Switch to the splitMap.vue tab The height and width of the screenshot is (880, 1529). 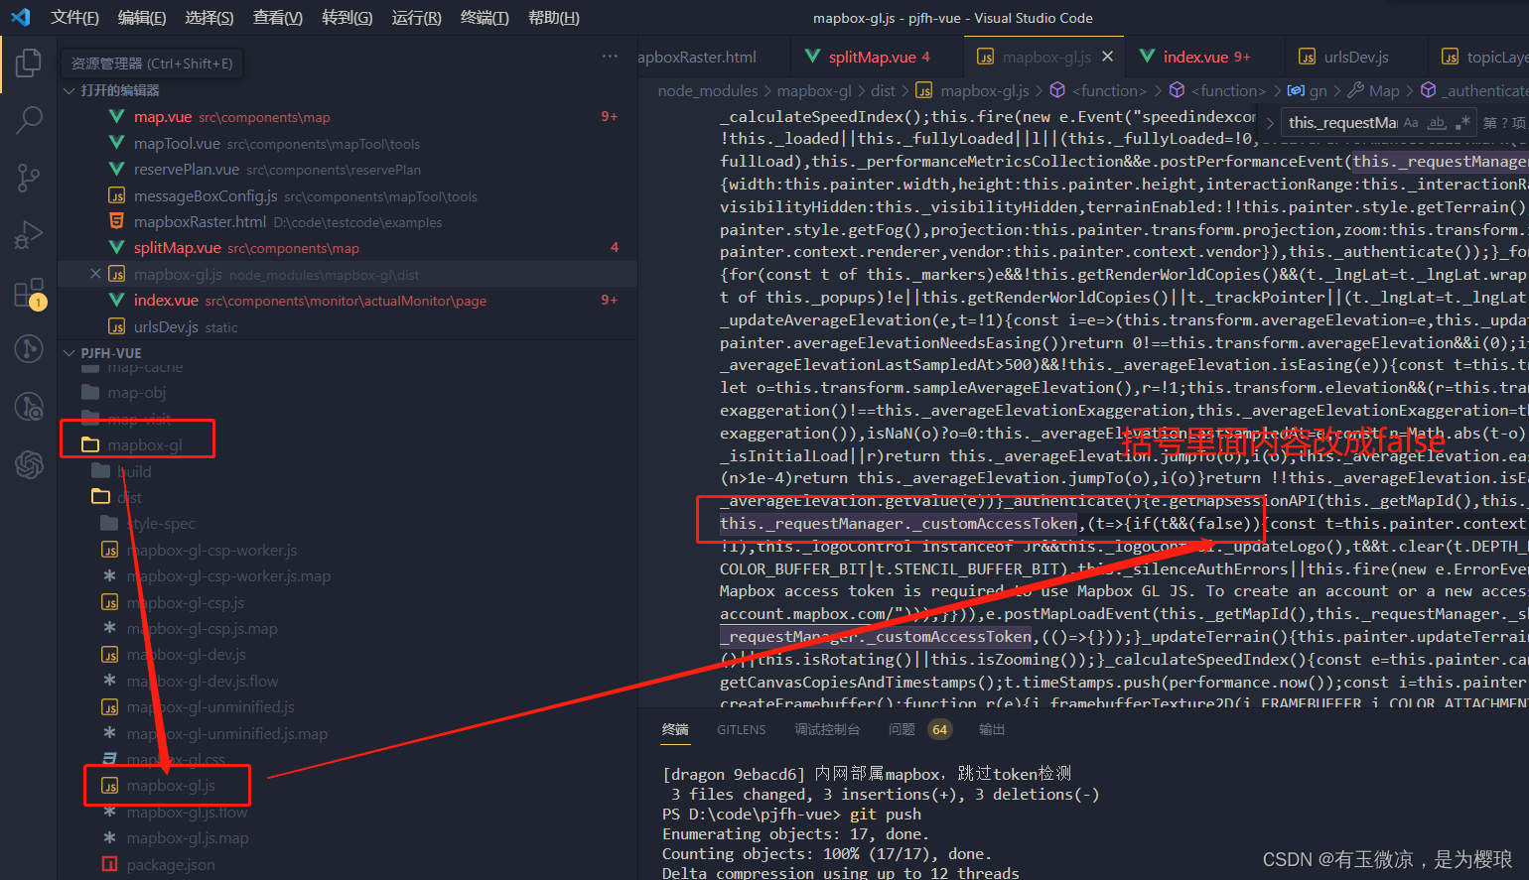(x=877, y=57)
